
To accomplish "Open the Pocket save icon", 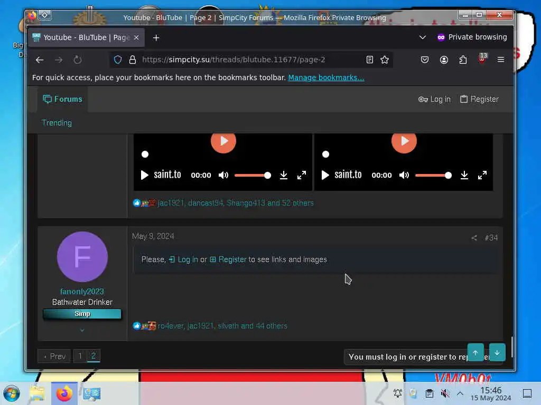I will (425, 60).
